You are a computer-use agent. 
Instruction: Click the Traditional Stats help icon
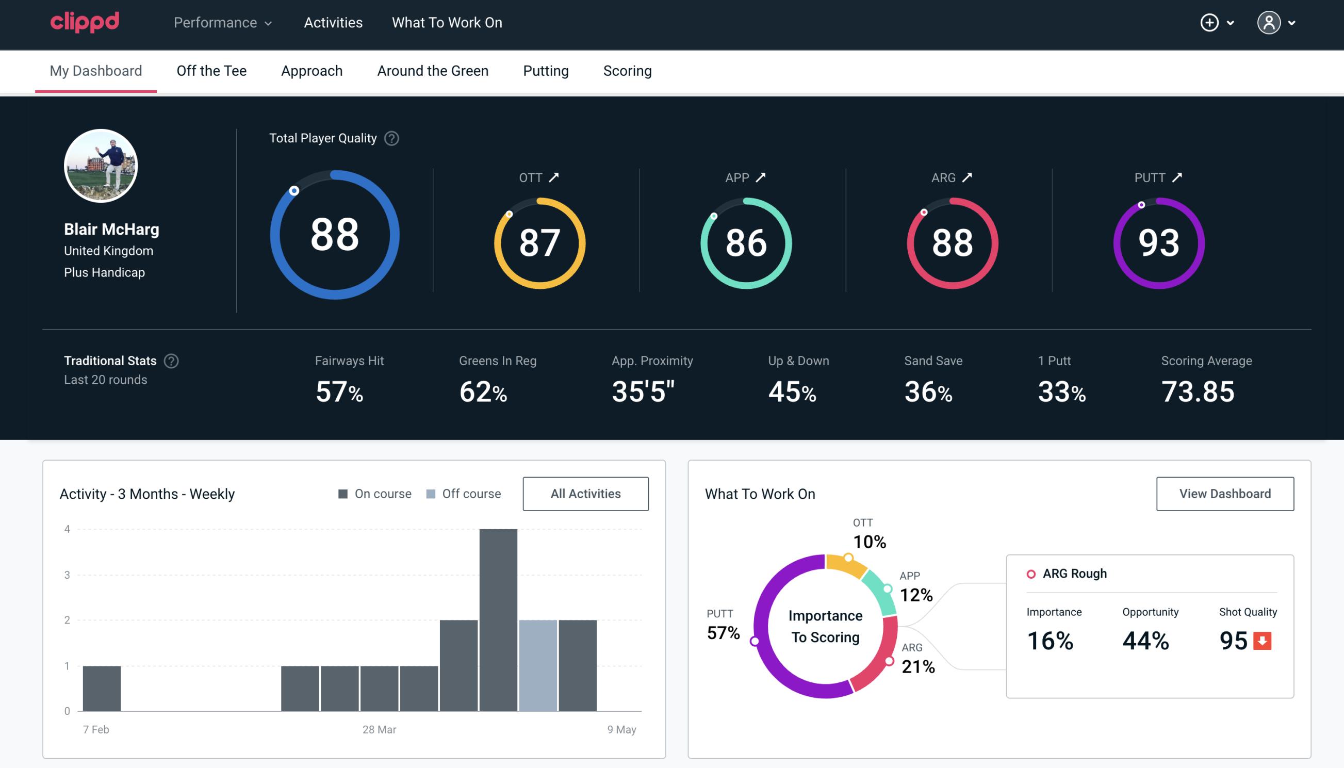pyautogui.click(x=172, y=361)
